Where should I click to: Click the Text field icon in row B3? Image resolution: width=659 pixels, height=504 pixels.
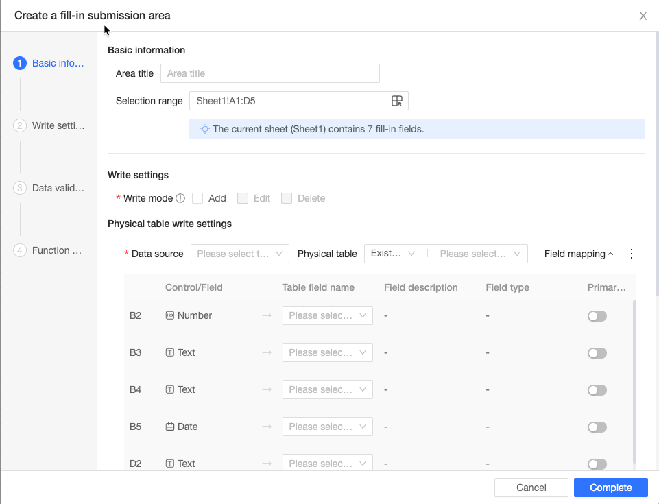coord(170,352)
